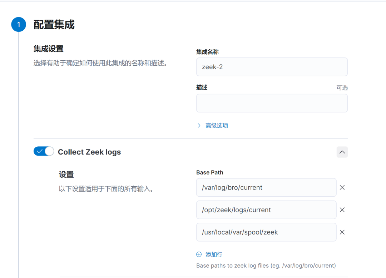This screenshot has height=278, width=386.
Task: Remove the /usr/local/var/spool/zeek path row
Action: (x=342, y=232)
